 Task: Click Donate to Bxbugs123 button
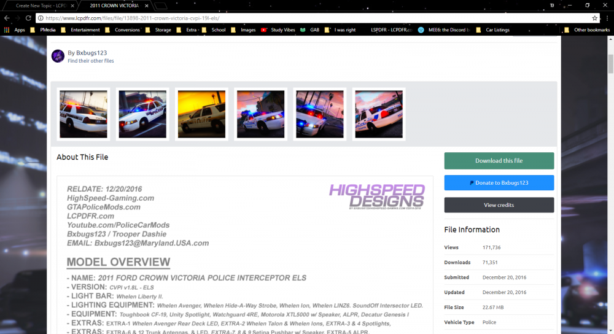click(499, 183)
